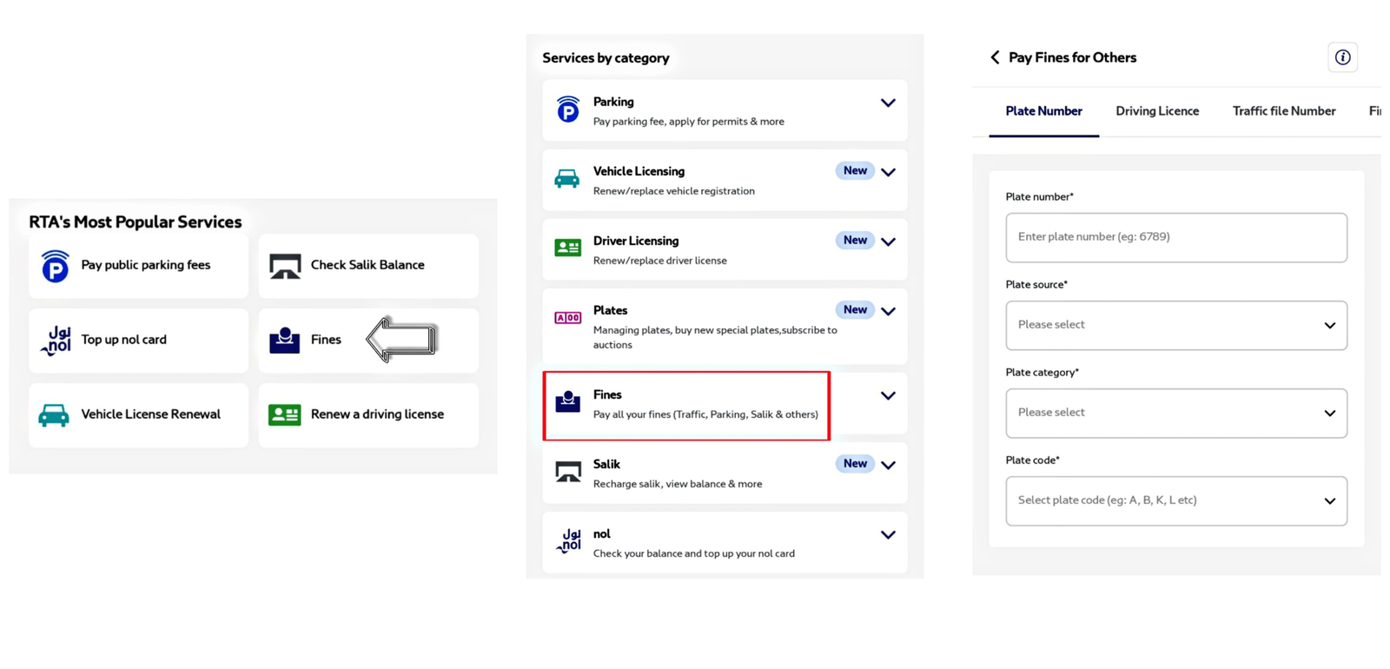Screen dimensions: 1390x669
Task: Click the car icon beside Vehicle License Renewal
Action: [54, 415]
